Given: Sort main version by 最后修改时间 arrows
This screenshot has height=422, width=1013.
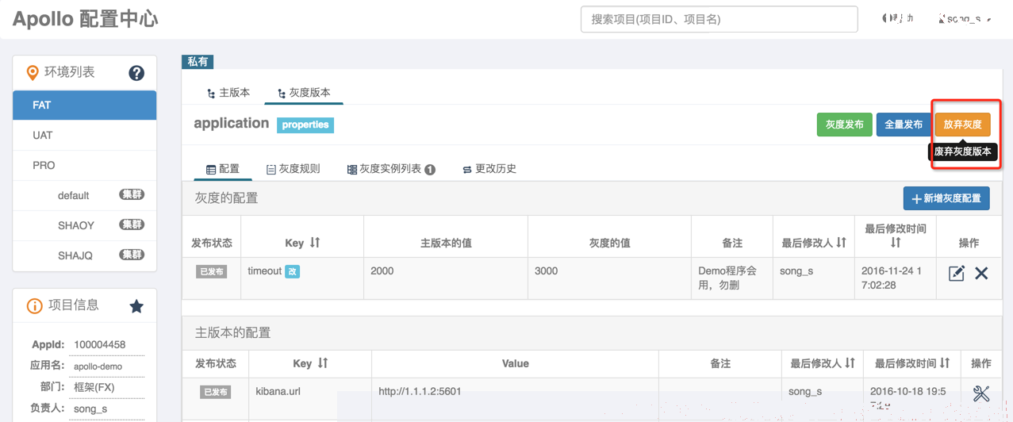Looking at the screenshot, I should pos(945,363).
